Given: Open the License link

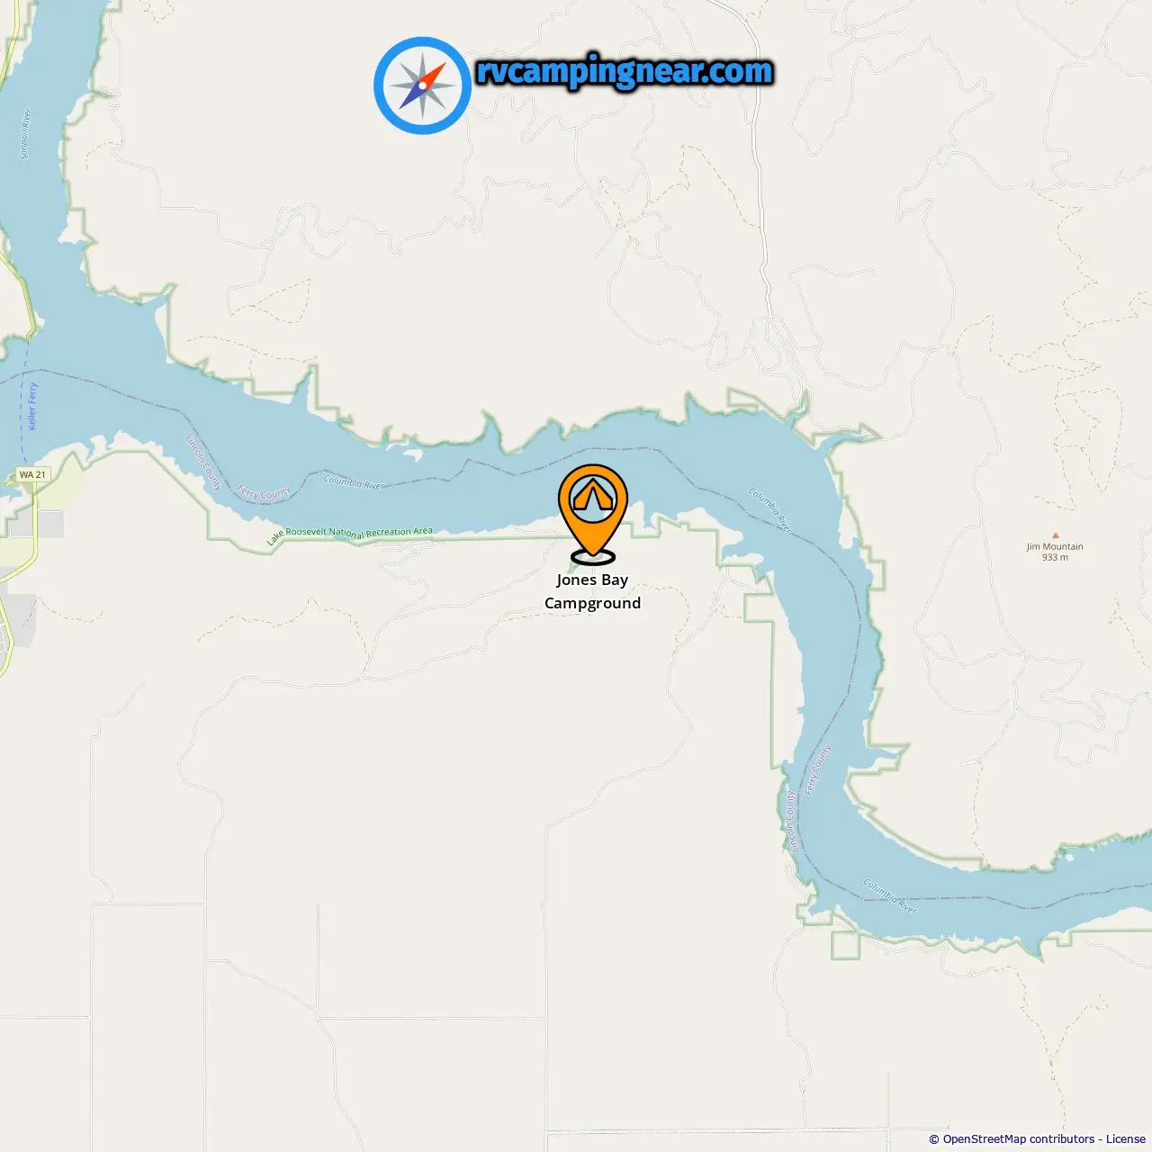Looking at the screenshot, I should [1126, 1138].
